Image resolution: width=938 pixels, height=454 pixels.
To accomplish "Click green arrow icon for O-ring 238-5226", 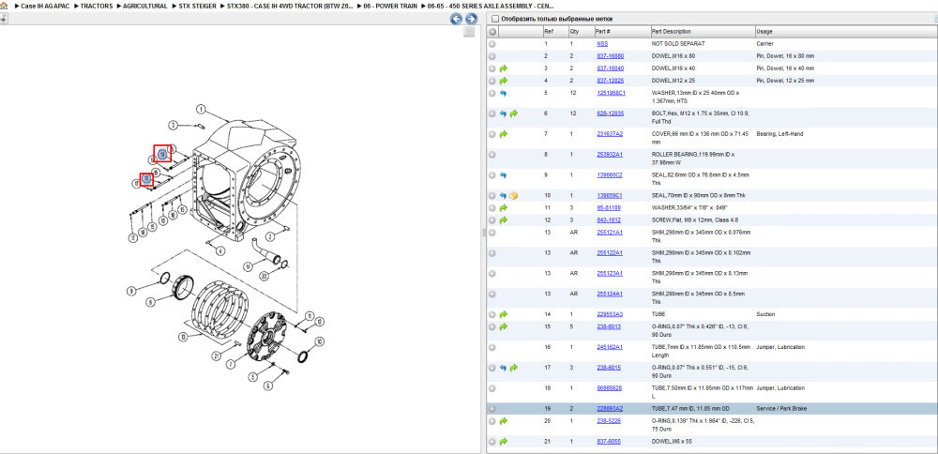I will pos(504,421).
